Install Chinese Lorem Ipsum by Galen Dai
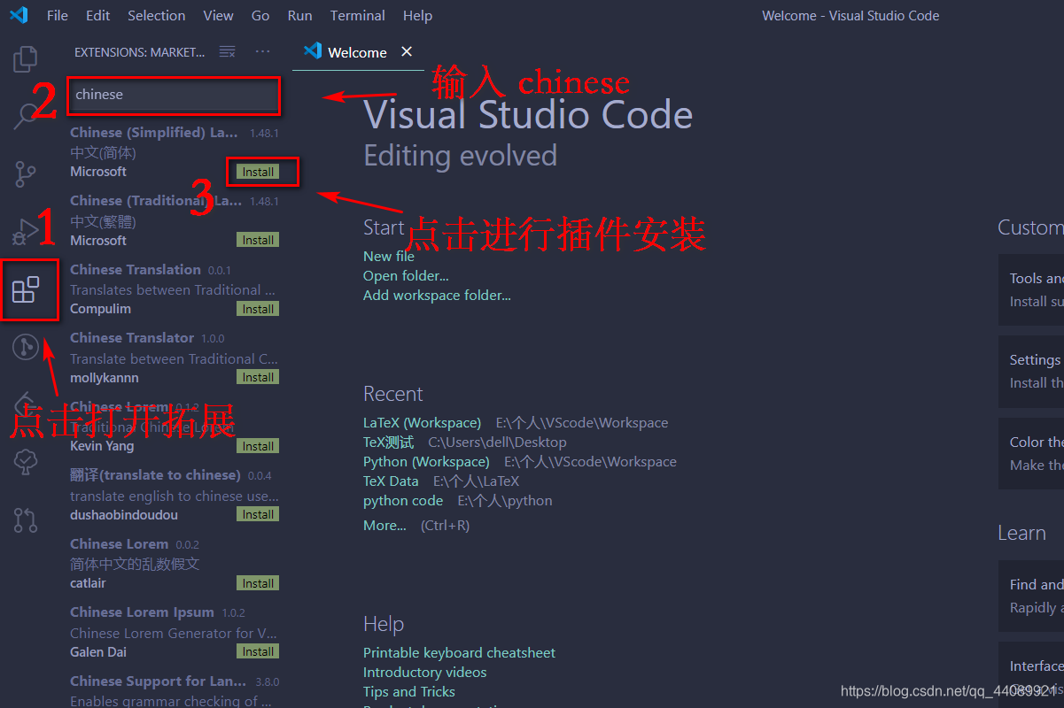The width and height of the screenshot is (1064, 708). (258, 651)
